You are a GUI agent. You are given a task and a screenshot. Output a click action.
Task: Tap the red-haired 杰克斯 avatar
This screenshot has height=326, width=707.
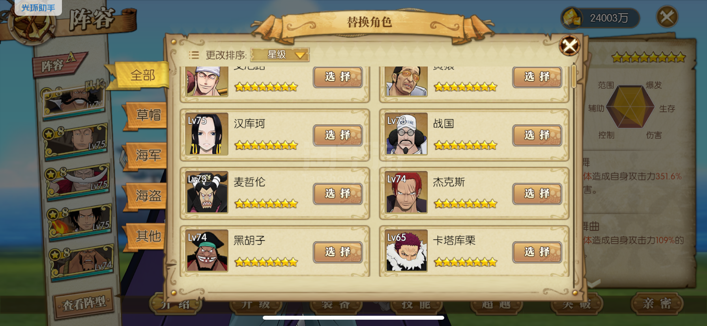tap(406, 192)
